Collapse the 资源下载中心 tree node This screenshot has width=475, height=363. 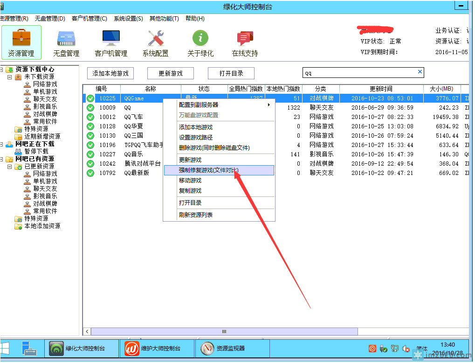[2, 70]
